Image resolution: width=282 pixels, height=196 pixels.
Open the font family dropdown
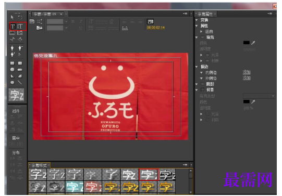click(66, 21)
